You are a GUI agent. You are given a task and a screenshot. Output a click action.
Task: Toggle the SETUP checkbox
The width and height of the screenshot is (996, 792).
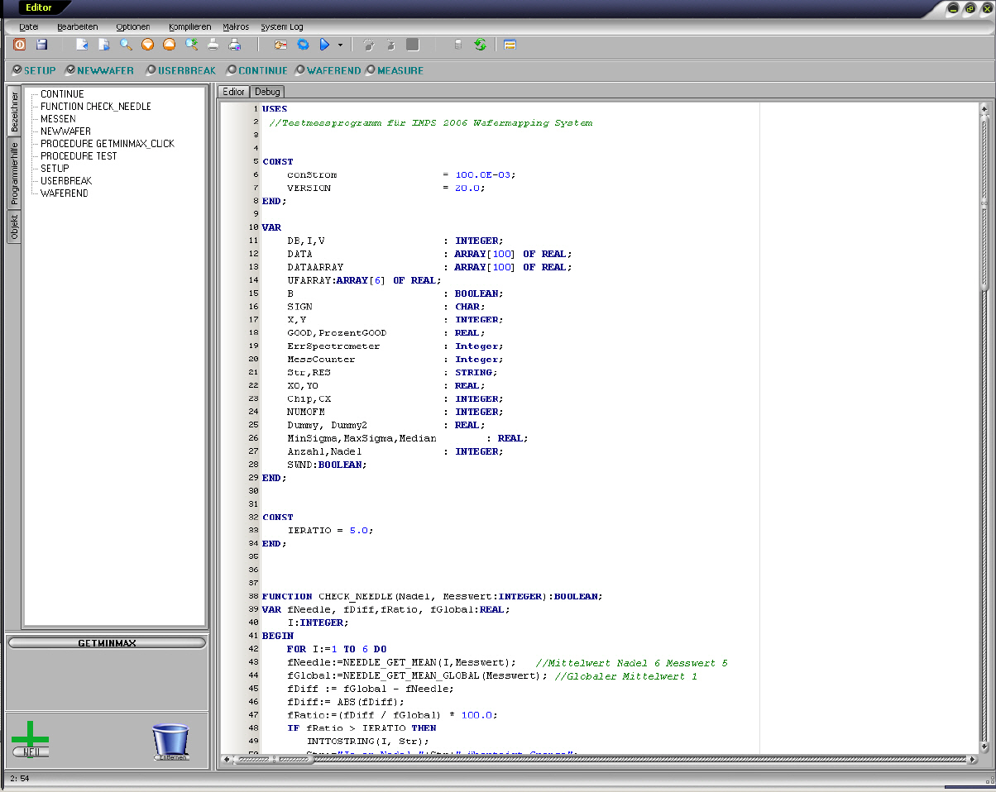point(17,70)
